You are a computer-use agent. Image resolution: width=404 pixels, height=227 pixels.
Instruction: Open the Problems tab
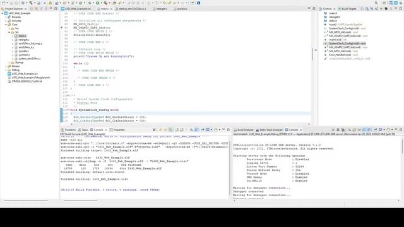click(x=68, y=130)
